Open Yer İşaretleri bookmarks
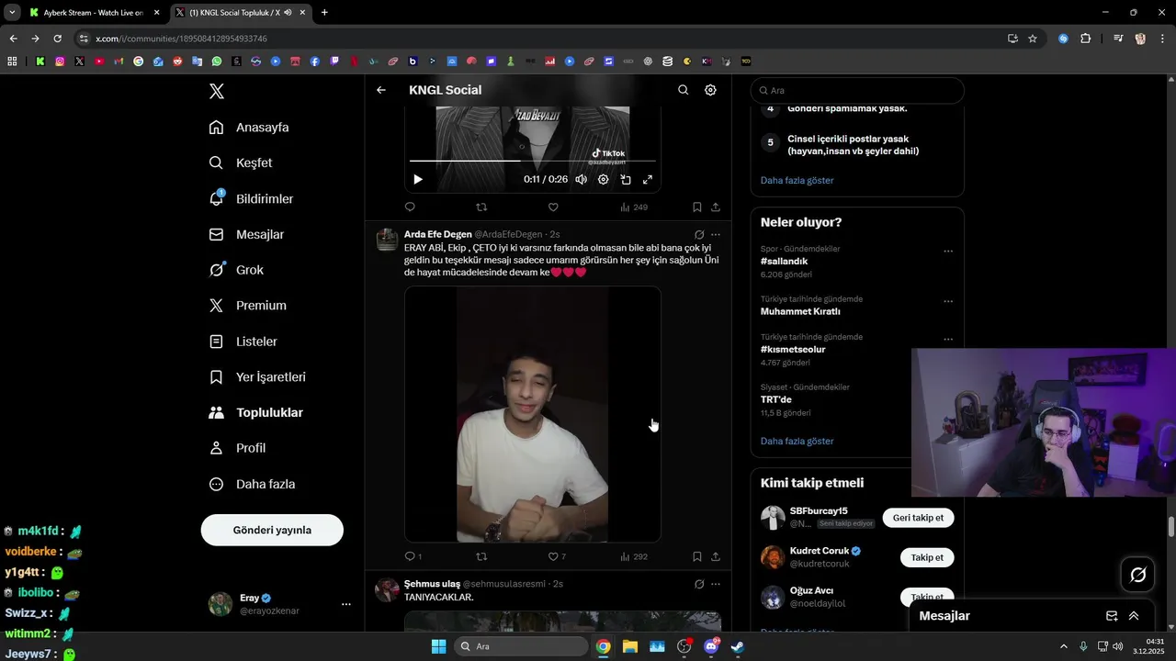This screenshot has height=661, width=1176. 257,377
